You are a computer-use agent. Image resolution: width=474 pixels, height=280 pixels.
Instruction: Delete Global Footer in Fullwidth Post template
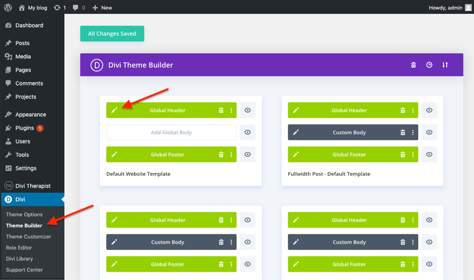pos(403,154)
